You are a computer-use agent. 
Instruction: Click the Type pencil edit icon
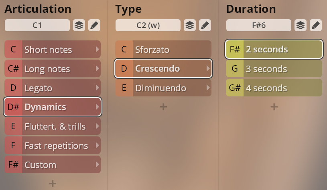tap(205, 25)
